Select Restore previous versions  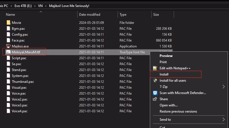point(178,111)
